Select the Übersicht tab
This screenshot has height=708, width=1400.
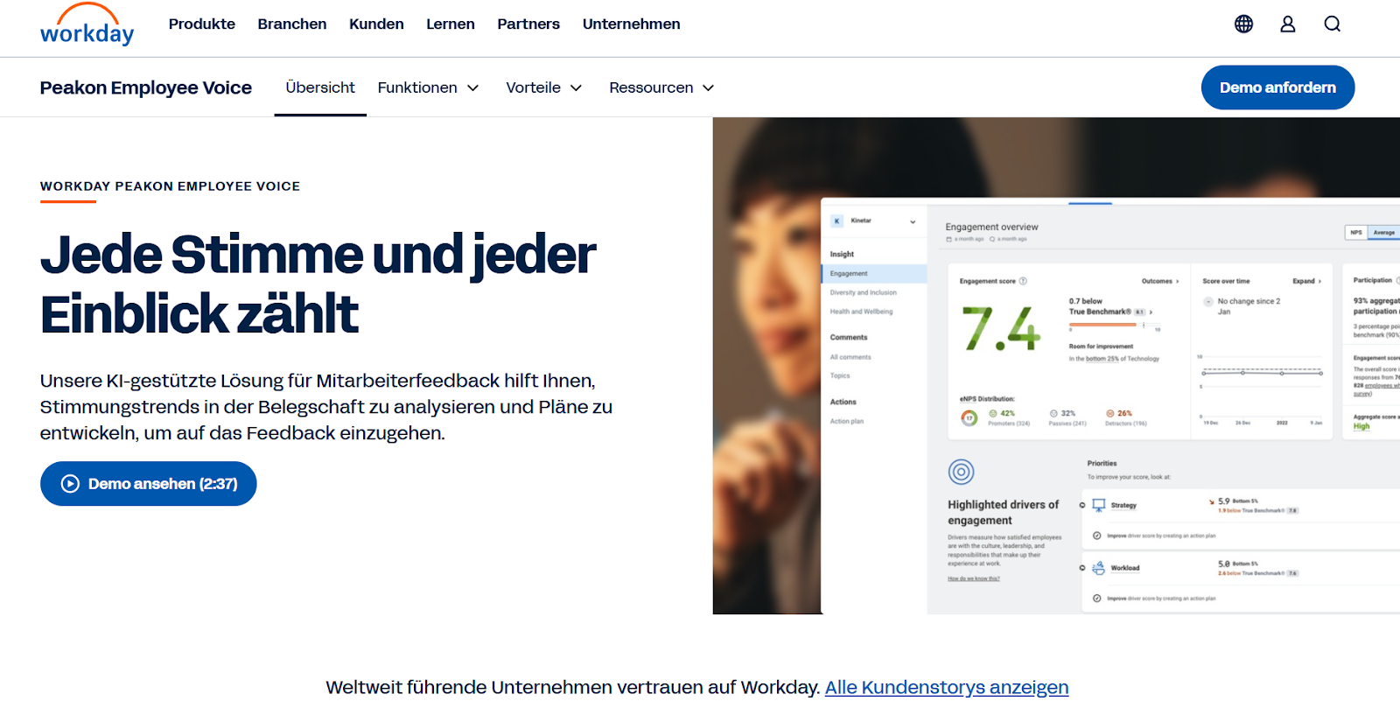[320, 88]
